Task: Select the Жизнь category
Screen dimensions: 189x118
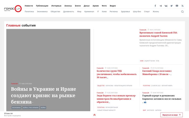Action: (156, 12)
